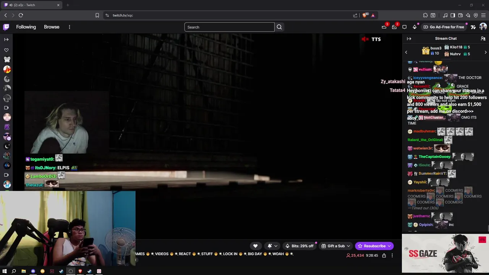Viewport: 489px width, 275px height.
Task: Open the Get Bits diamond icon
Action: (x=415, y=27)
